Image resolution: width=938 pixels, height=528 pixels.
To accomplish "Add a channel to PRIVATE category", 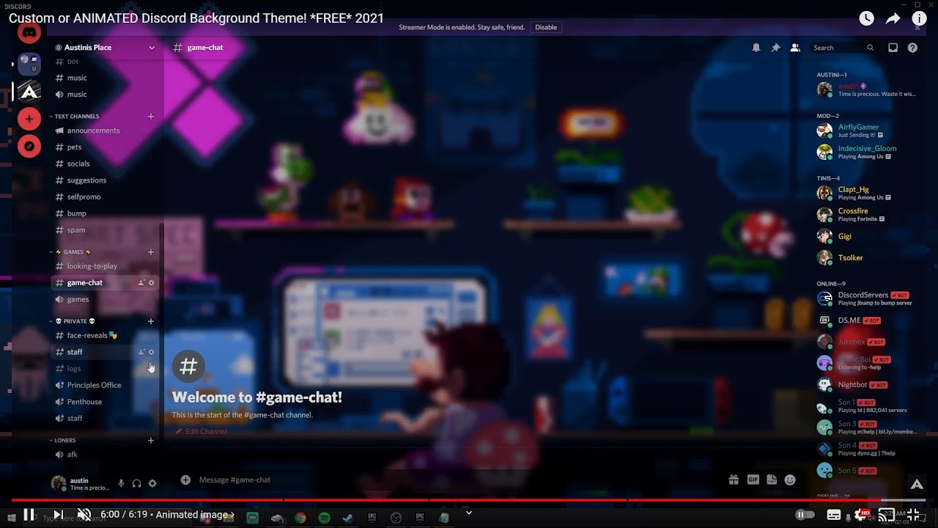I will [x=151, y=320].
